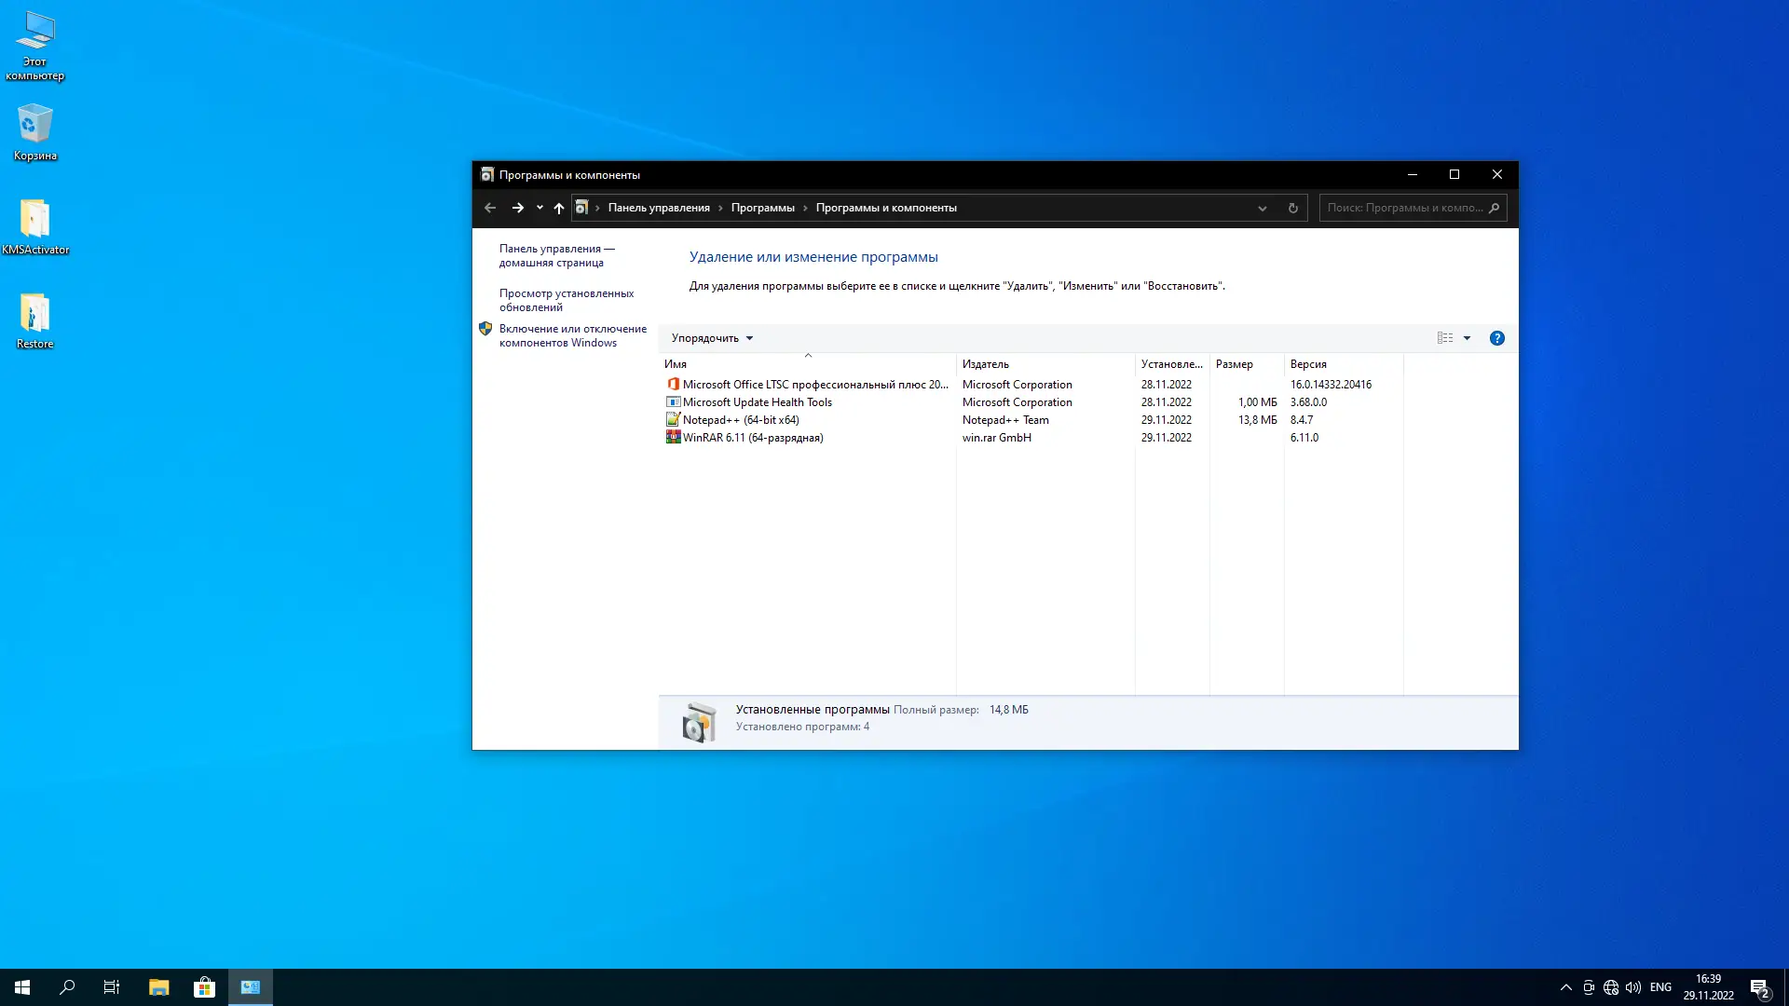Expand the view options dropdown arrow
This screenshot has height=1006, width=1789.
[x=1467, y=338]
